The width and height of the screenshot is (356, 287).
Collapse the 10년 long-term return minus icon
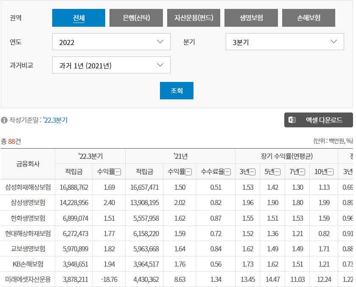pos(331,172)
